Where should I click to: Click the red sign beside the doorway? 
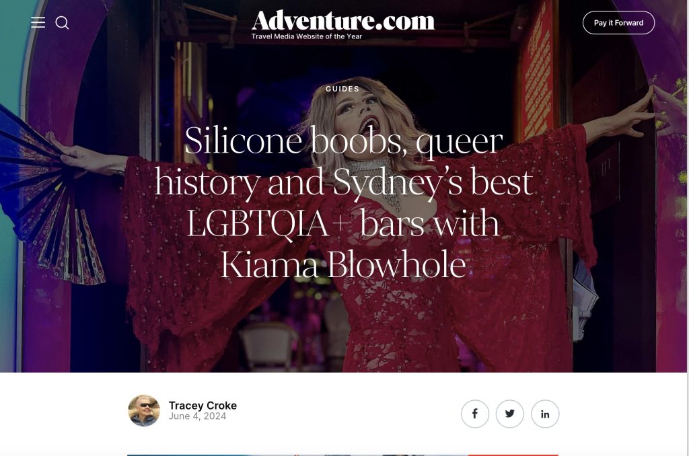coord(537,71)
